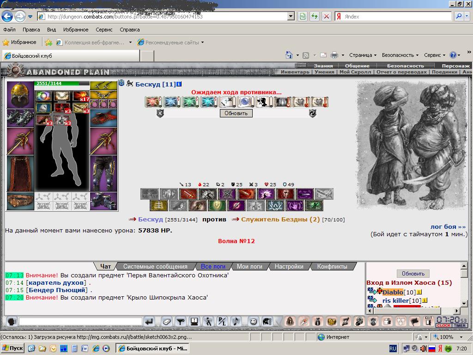Select the yellow spine technique icon
Screen dimensions: 473x355
[x=159, y=206]
